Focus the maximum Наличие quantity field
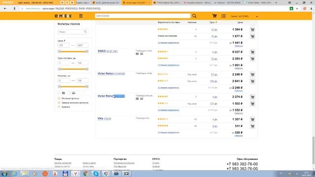Viewport: 315px width, 177px height. click(82, 81)
